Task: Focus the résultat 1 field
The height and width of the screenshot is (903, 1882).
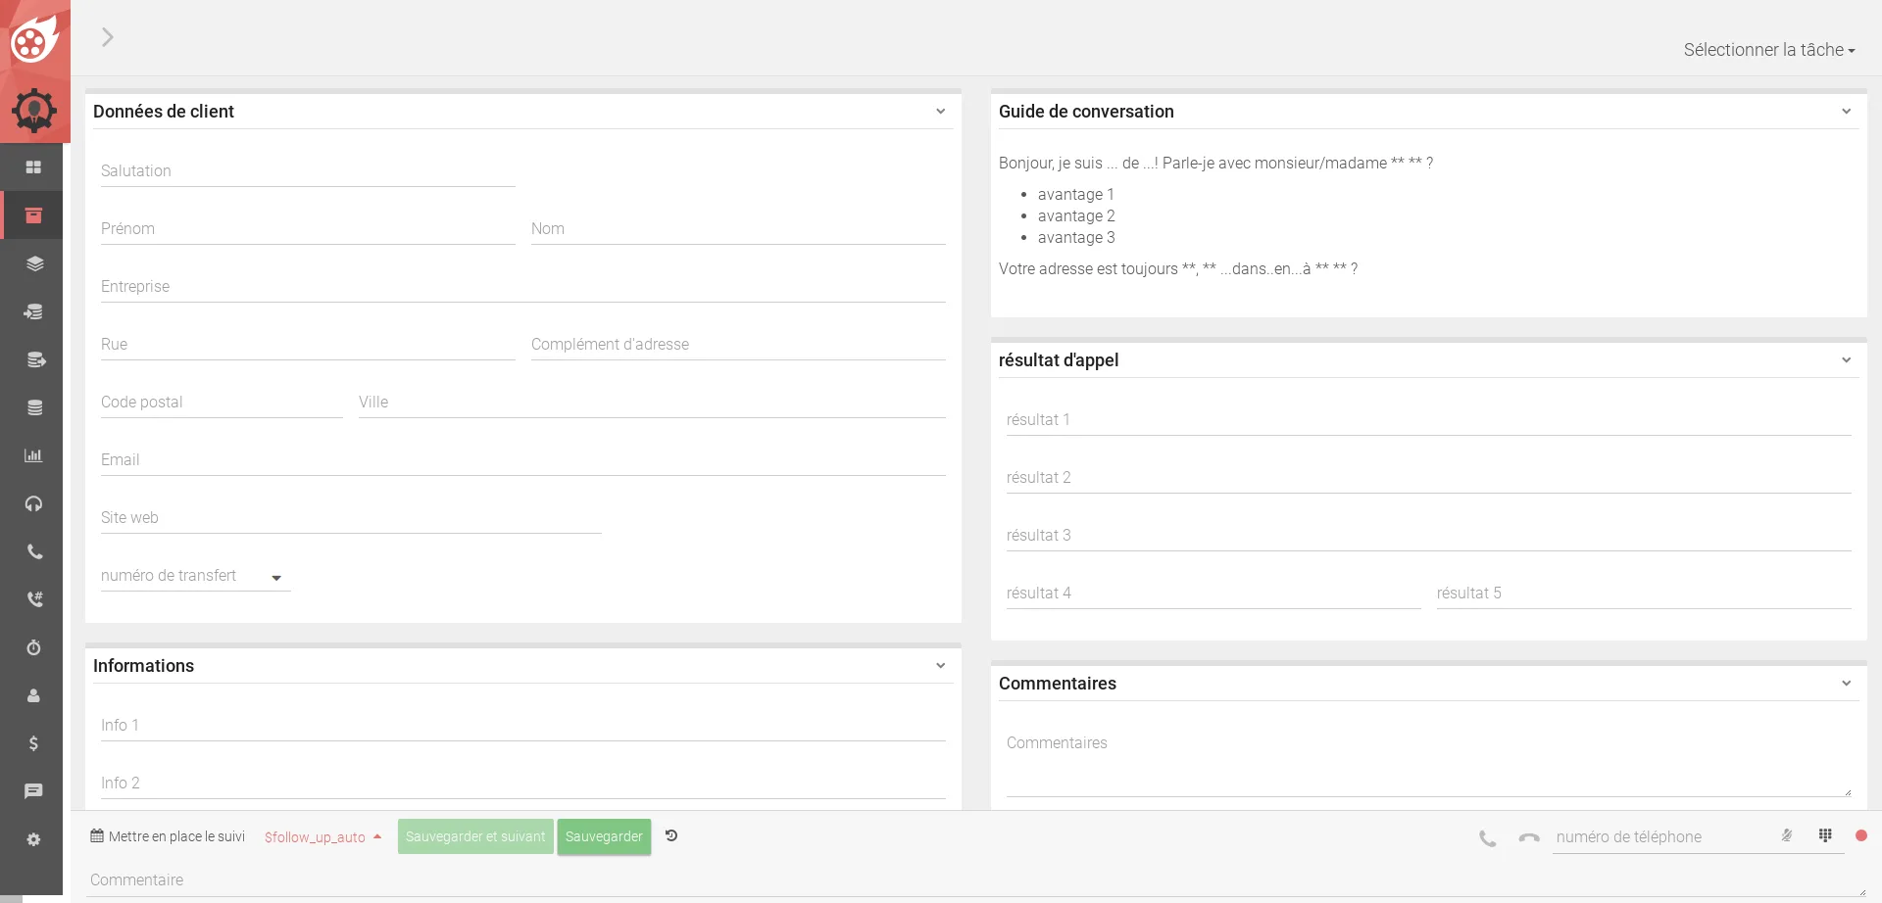Action: 1429,420
